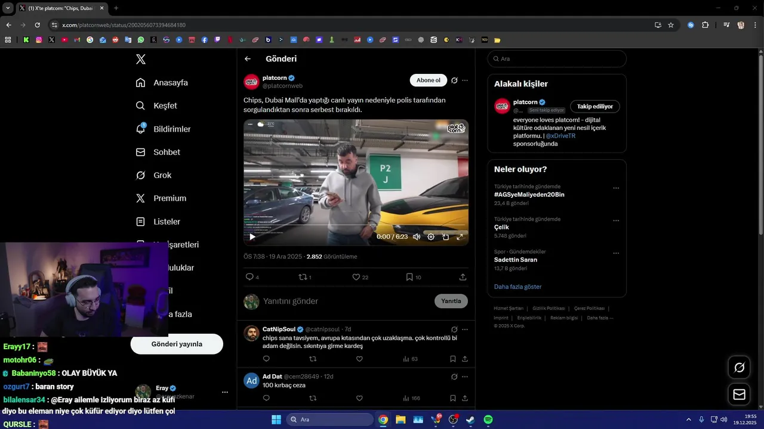Open the X logo home link
This screenshot has width=764, height=429.
(x=141, y=59)
